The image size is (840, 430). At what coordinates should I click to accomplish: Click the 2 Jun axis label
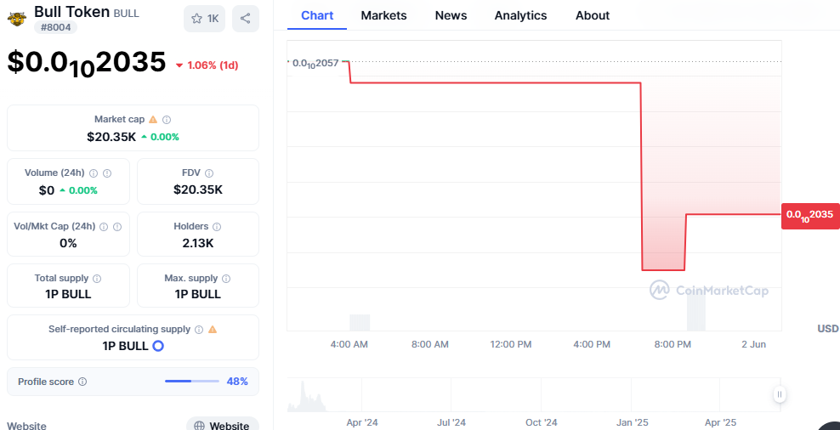click(754, 344)
